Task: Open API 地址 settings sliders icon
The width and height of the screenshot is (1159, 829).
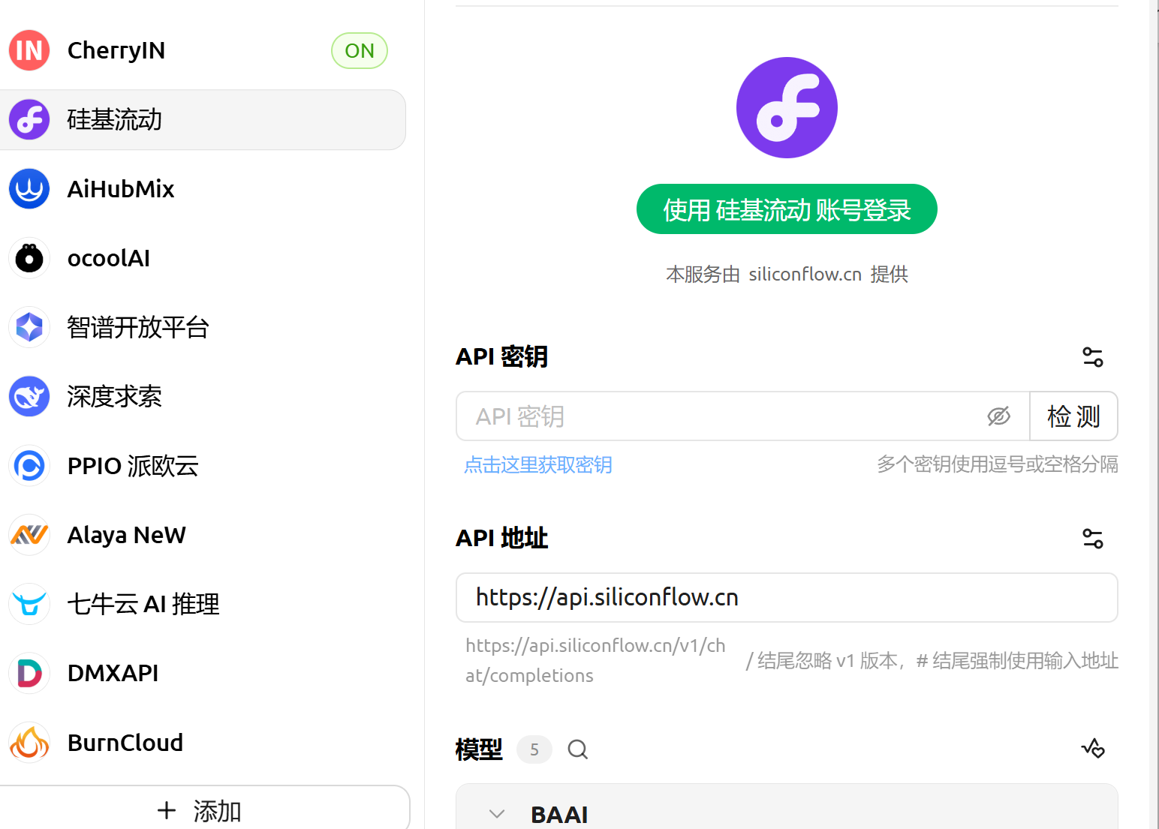Action: click(x=1093, y=539)
